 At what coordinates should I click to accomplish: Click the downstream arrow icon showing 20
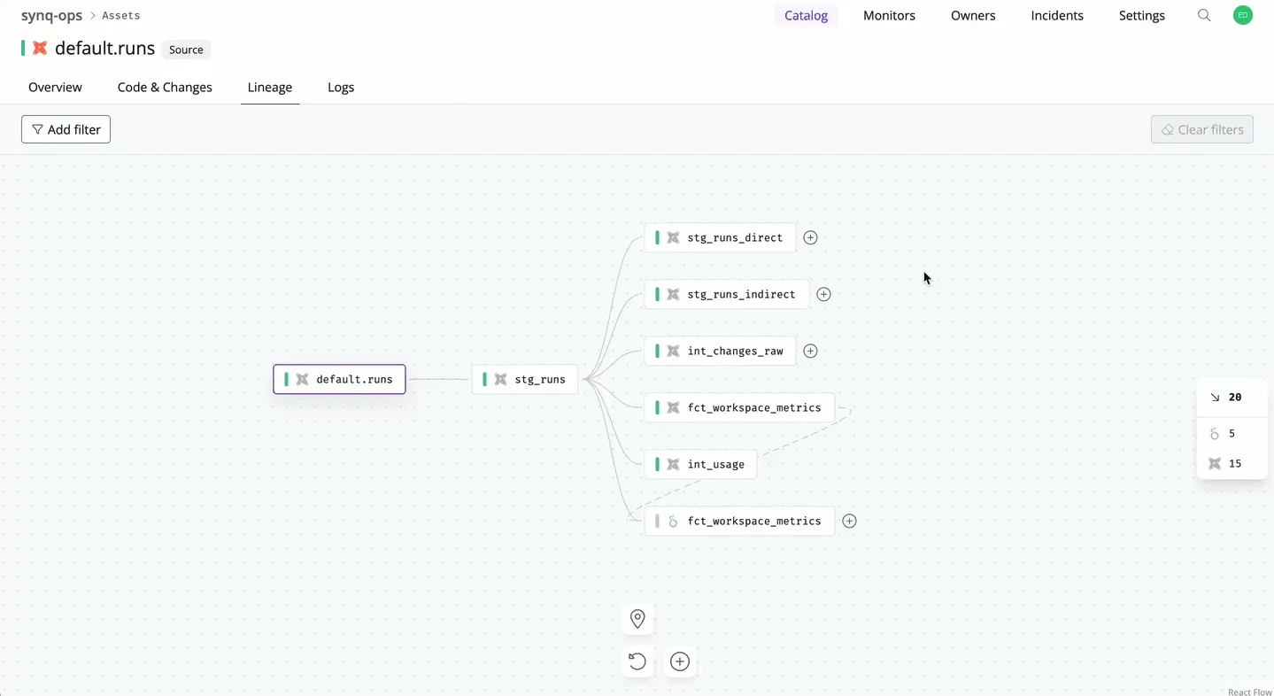[x=1216, y=397]
